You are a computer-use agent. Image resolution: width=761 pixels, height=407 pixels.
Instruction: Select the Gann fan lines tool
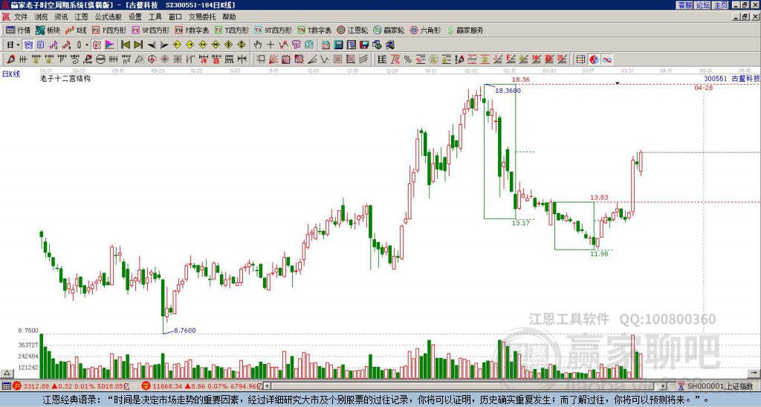click(273, 59)
